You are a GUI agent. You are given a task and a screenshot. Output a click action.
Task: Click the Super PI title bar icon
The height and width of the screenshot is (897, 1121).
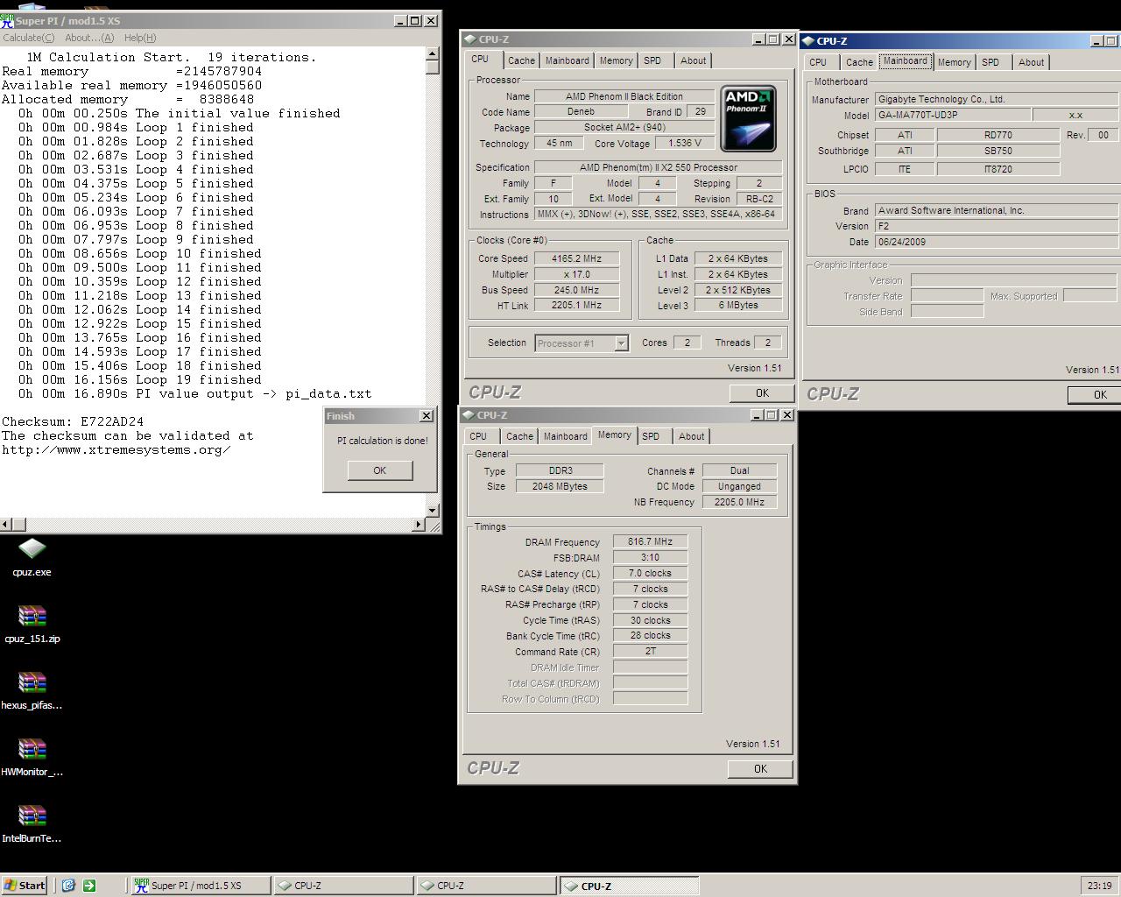point(7,20)
